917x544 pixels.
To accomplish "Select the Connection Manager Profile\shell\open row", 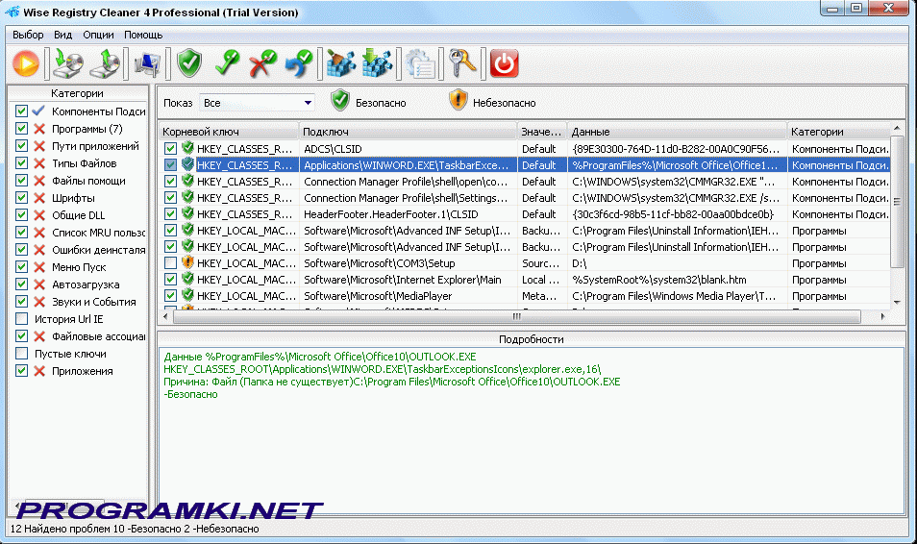I will 525,182.
